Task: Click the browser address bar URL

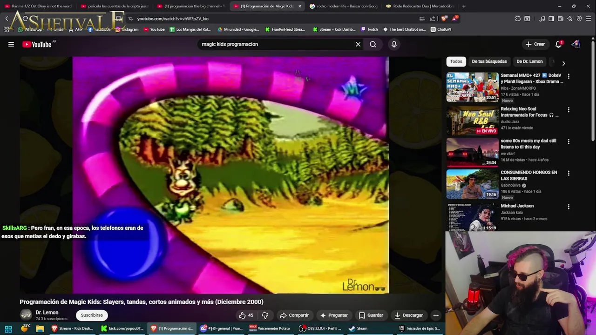Action: coord(173,19)
